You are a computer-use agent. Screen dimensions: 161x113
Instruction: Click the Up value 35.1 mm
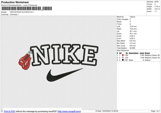(133, 31)
